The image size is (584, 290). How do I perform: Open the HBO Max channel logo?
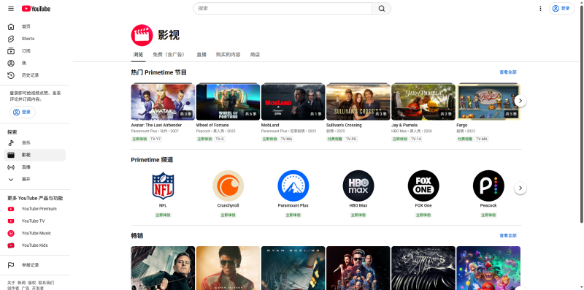pyautogui.click(x=358, y=186)
